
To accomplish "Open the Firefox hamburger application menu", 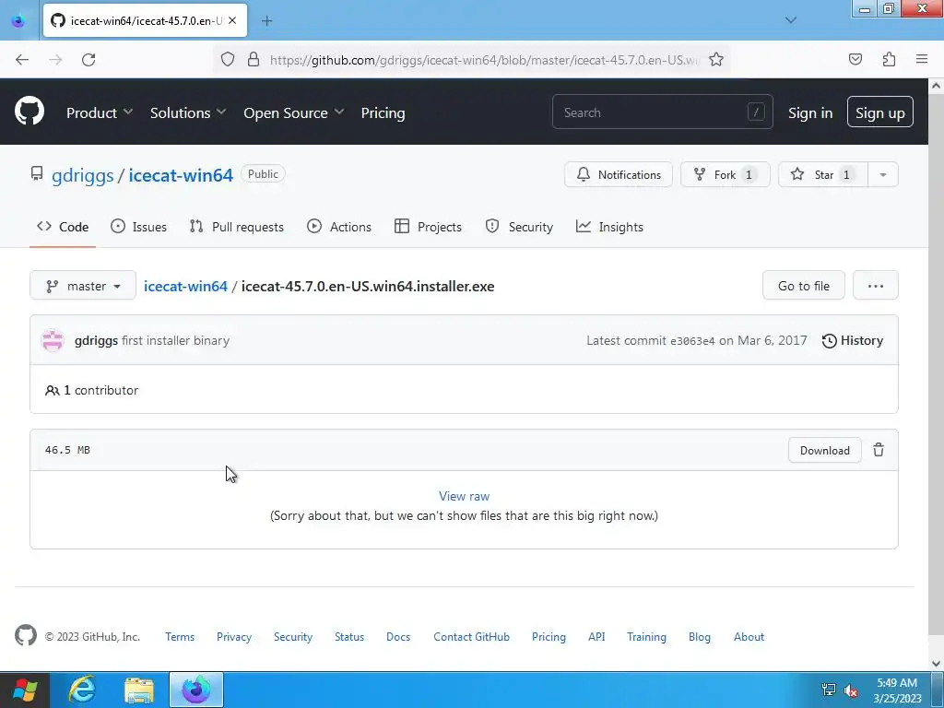I will pos(922,59).
